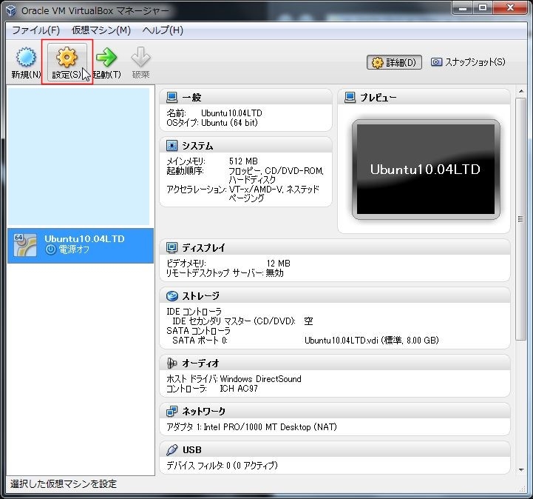Image resolution: width=533 pixels, height=499 pixels.
Task: Click the ストレージ disk icon
Action: click(x=172, y=296)
